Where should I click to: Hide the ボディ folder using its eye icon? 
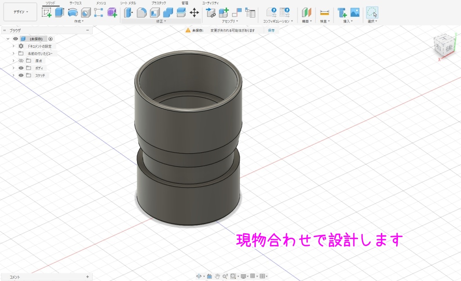click(21, 68)
